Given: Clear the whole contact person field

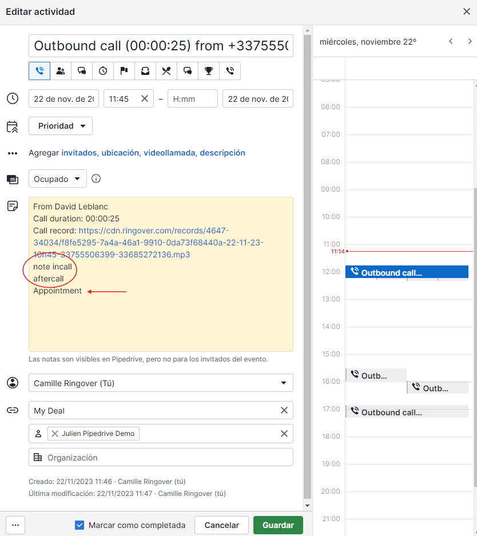Looking at the screenshot, I should pos(284,434).
